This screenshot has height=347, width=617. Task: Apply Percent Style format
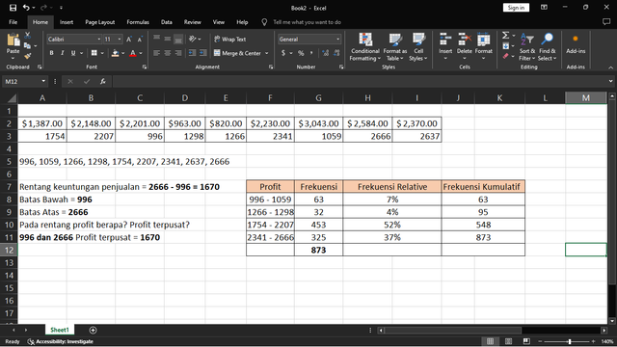(x=301, y=53)
